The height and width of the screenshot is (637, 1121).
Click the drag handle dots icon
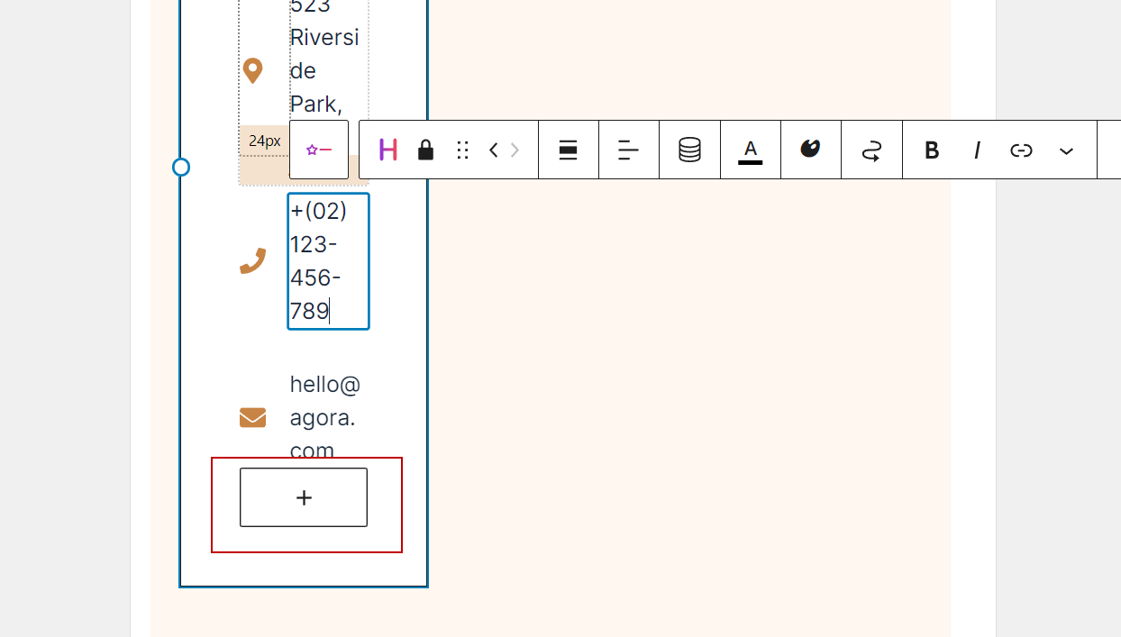click(463, 150)
